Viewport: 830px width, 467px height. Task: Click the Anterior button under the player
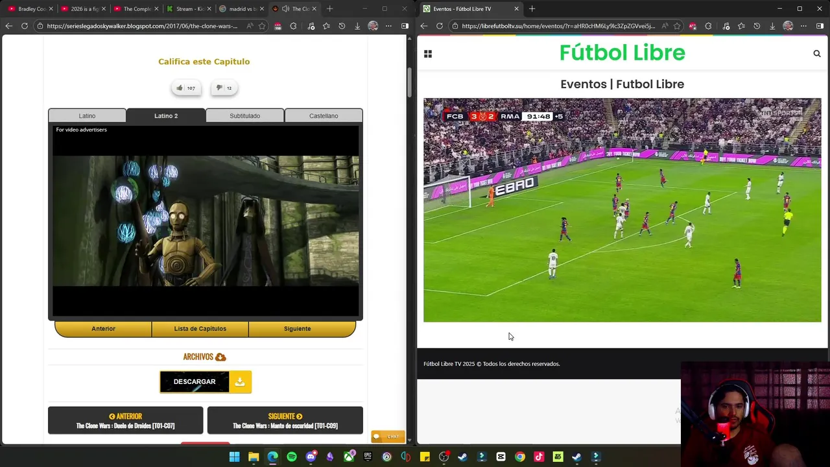click(x=103, y=328)
